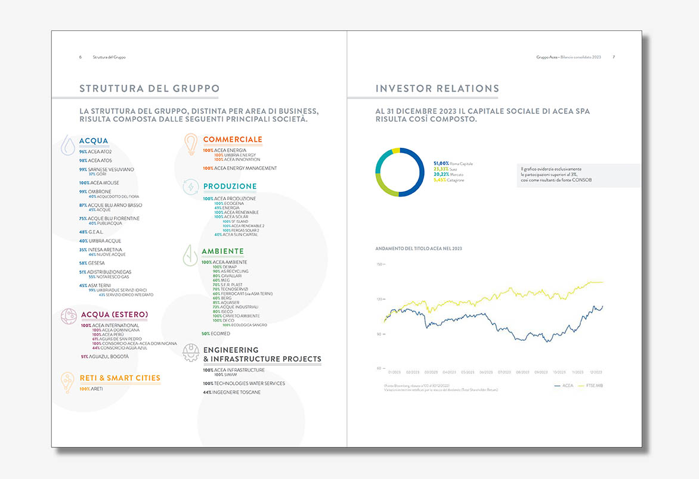Click the '20,22% Mercato' legend label
This screenshot has width=699, height=479.
click(449, 175)
